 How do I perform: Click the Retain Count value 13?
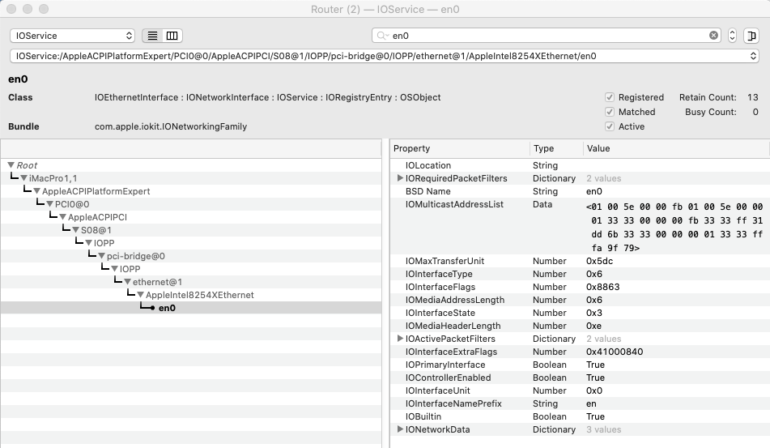753,97
